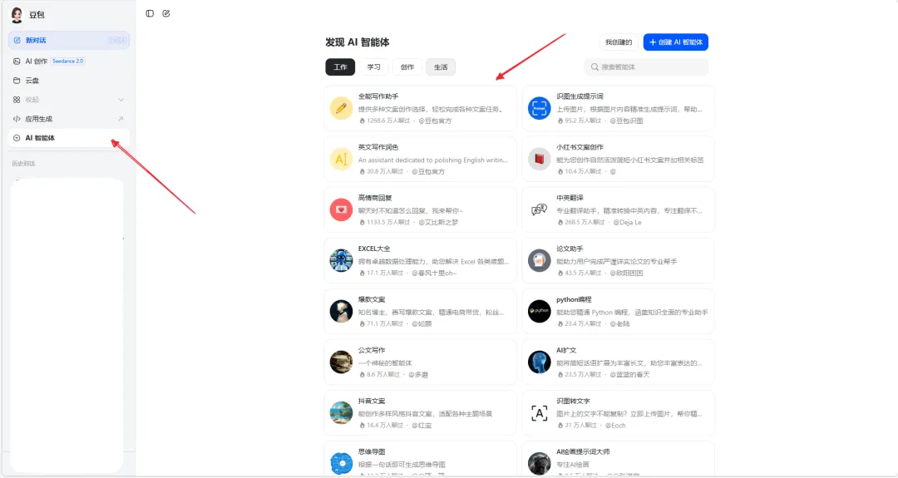This screenshot has width=898, height=478.
Task: Click the Seedance 2.0 badge
Action: click(67, 62)
